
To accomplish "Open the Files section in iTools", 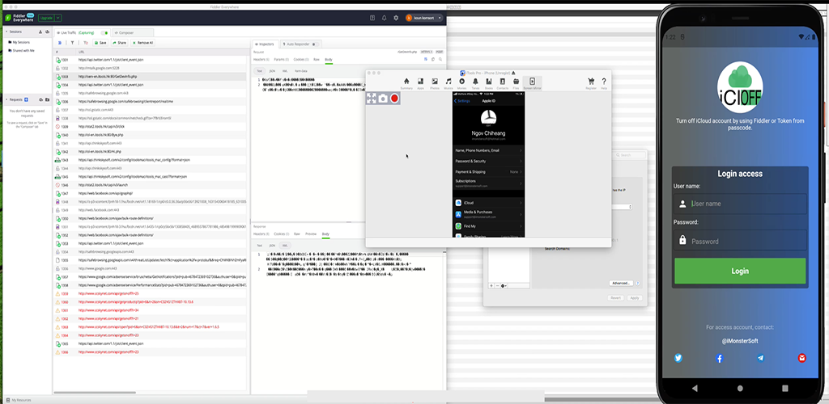I will (x=516, y=83).
